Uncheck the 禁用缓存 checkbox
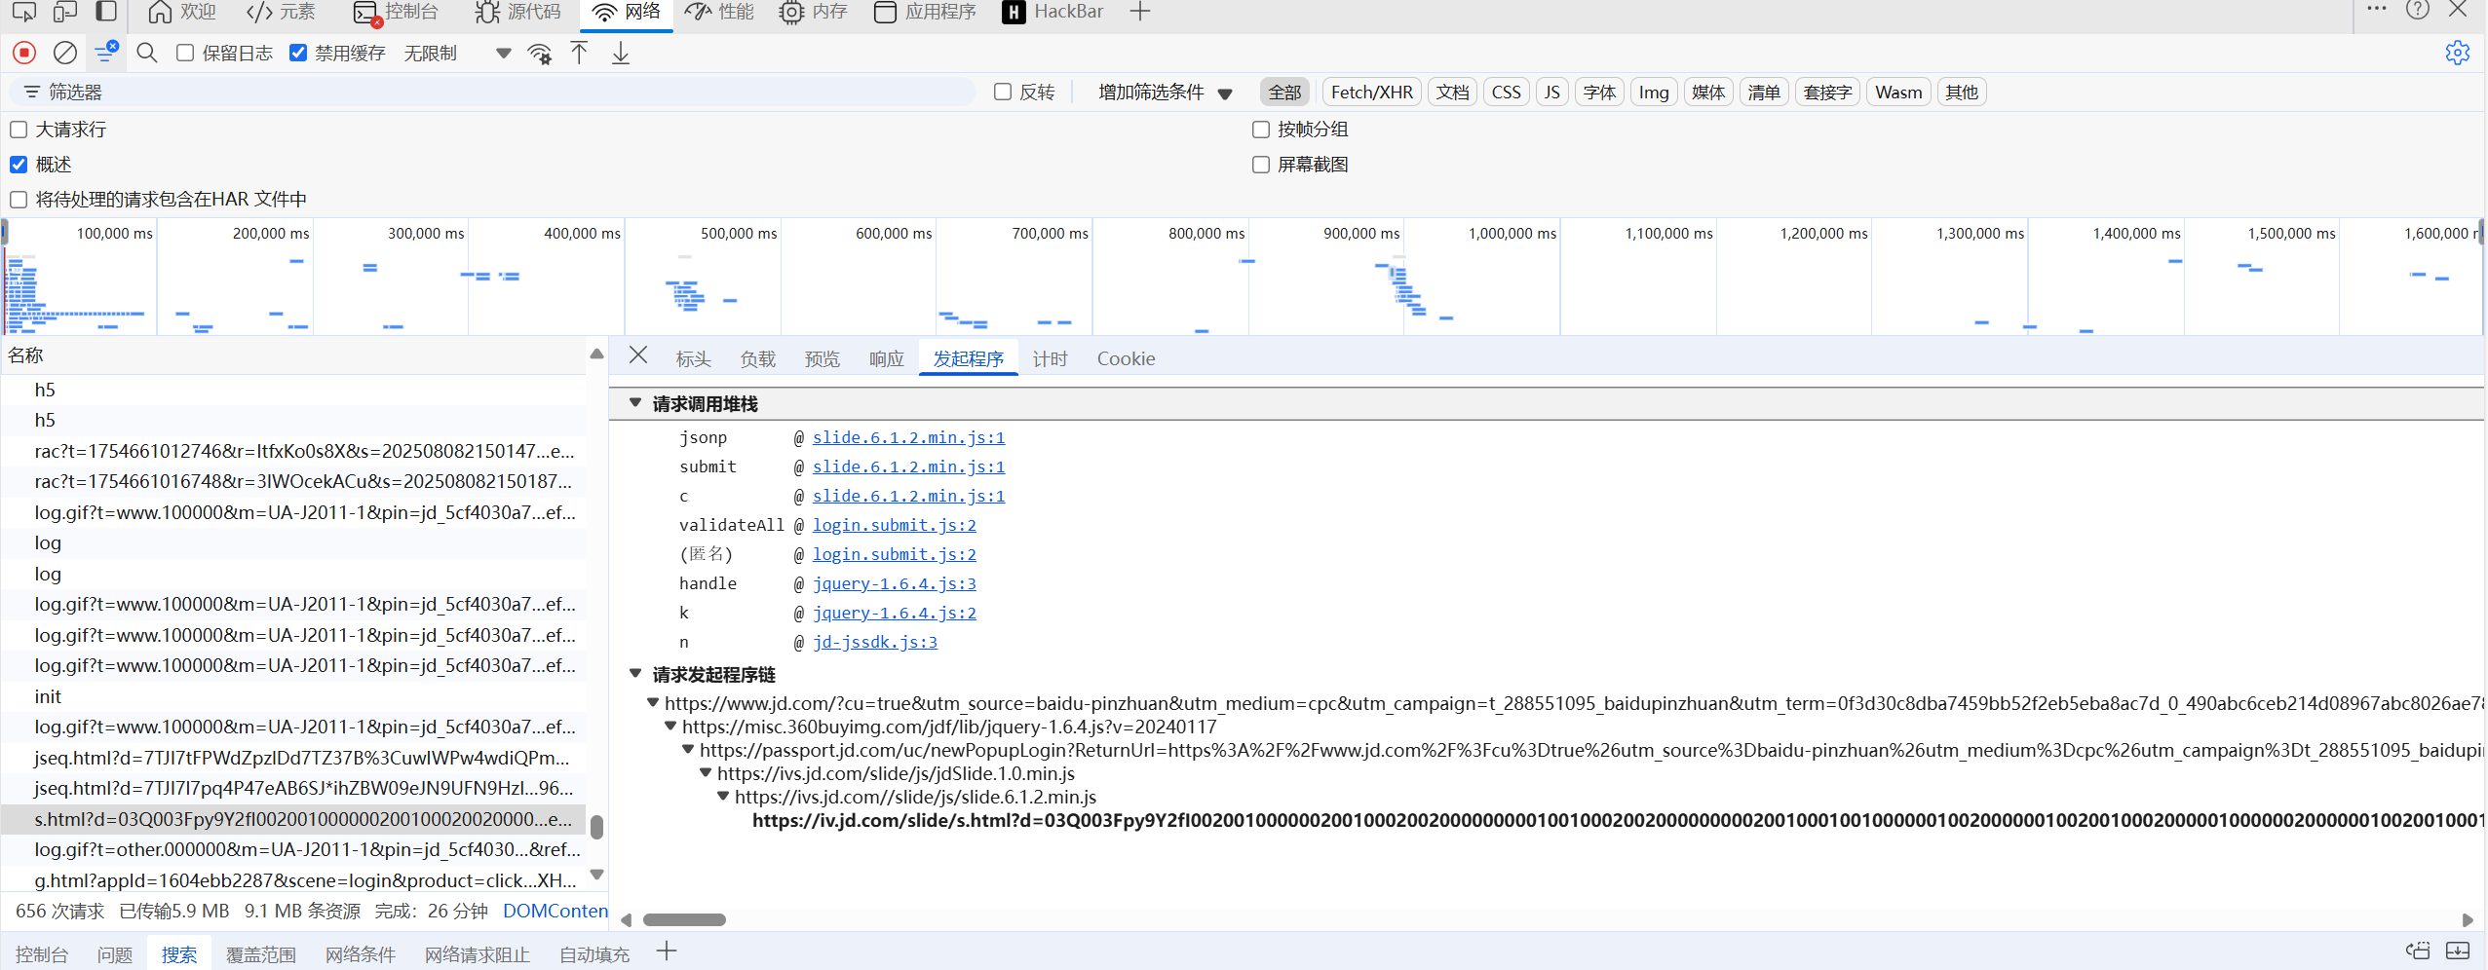2488x970 pixels. coord(298,53)
